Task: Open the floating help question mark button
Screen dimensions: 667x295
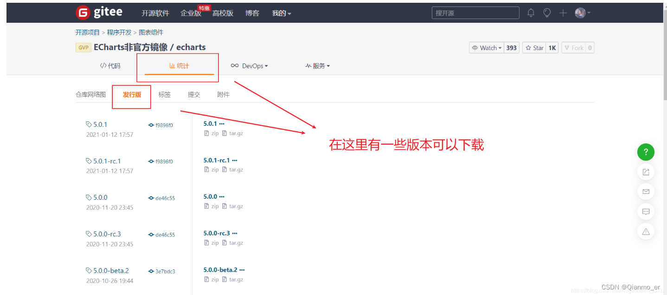Action: [646, 152]
